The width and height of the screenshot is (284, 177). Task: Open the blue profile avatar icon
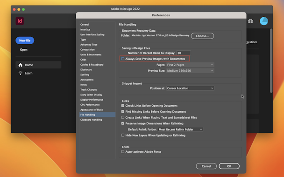pos(264,21)
